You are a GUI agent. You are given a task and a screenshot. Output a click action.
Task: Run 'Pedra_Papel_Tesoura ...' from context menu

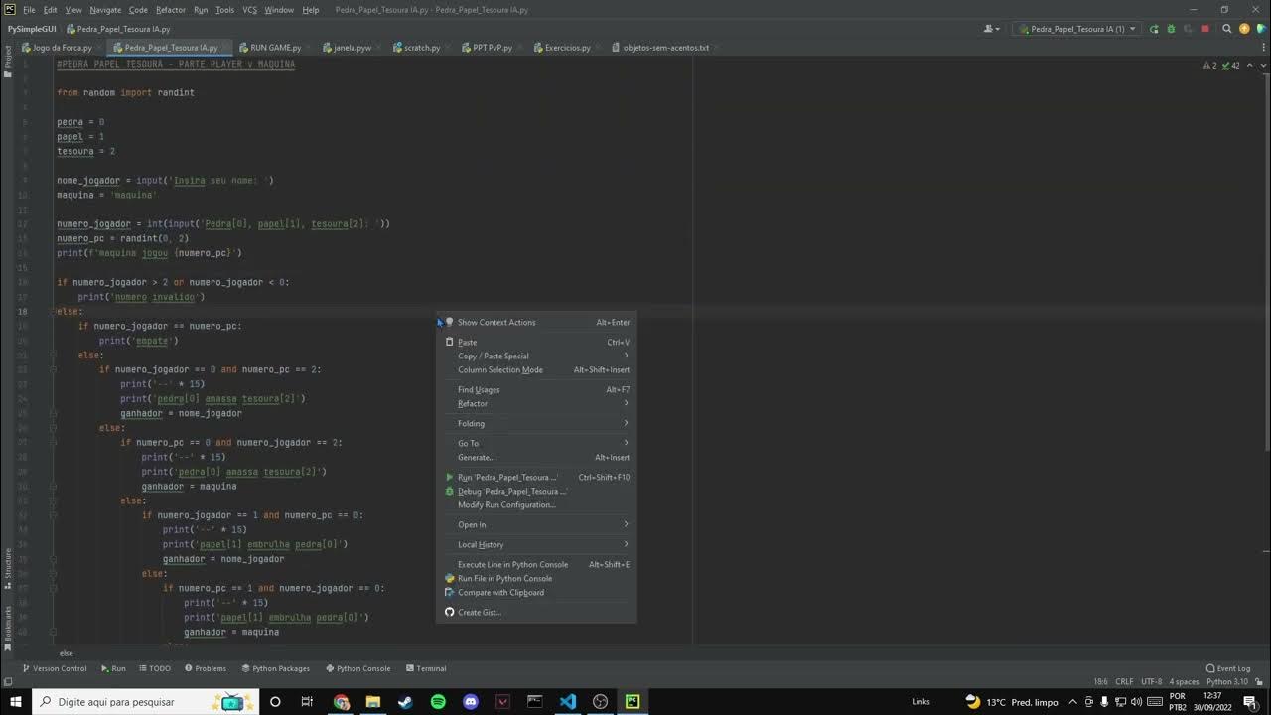536,478
